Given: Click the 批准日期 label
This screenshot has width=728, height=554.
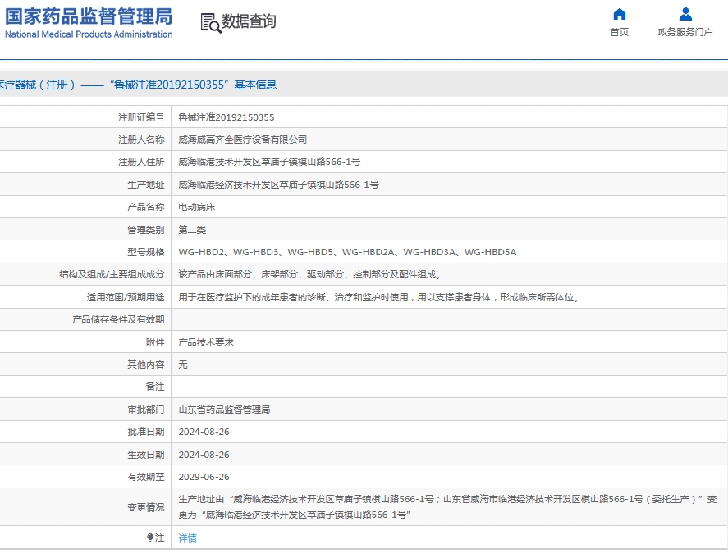Looking at the screenshot, I should pyautogui.click(x=146, y=432).
